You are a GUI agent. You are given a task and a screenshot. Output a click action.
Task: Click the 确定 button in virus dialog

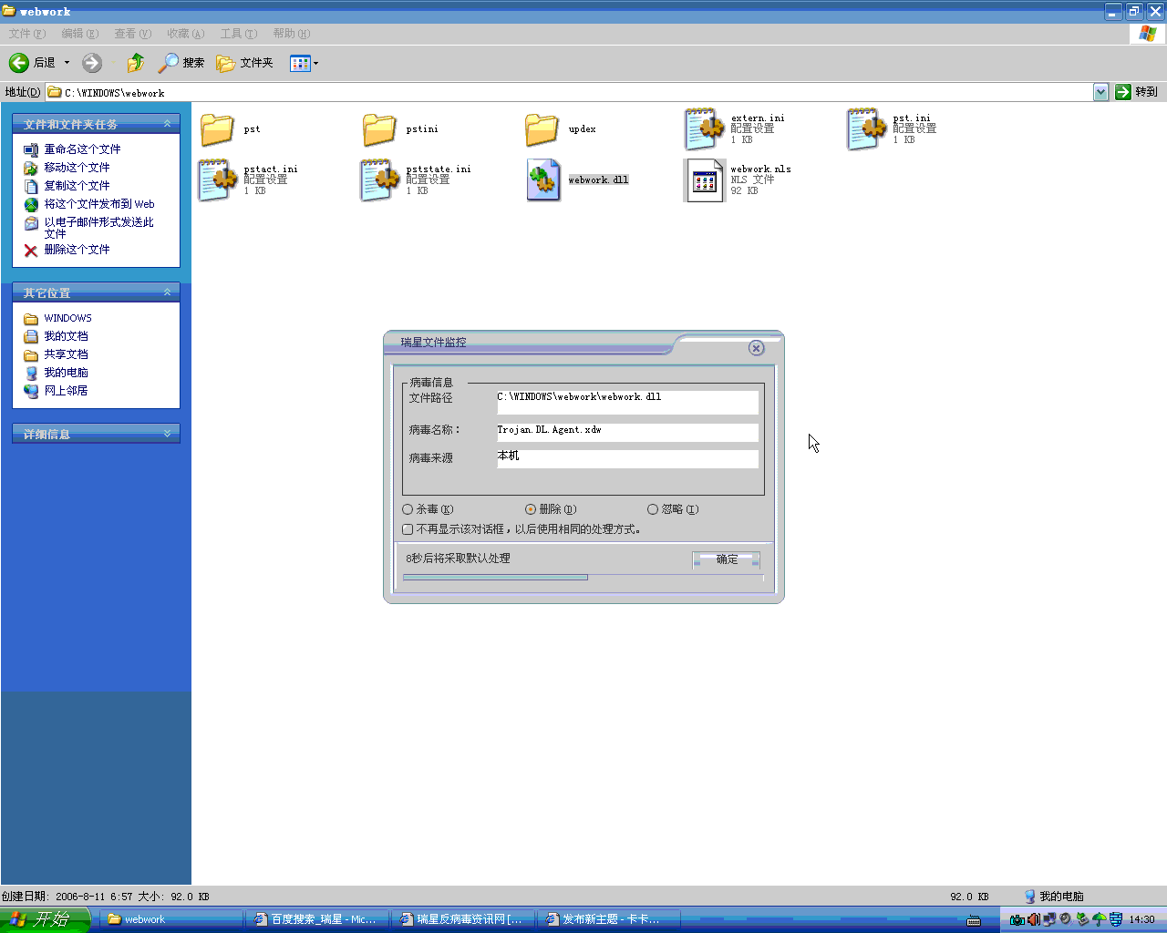coord(727,559)
